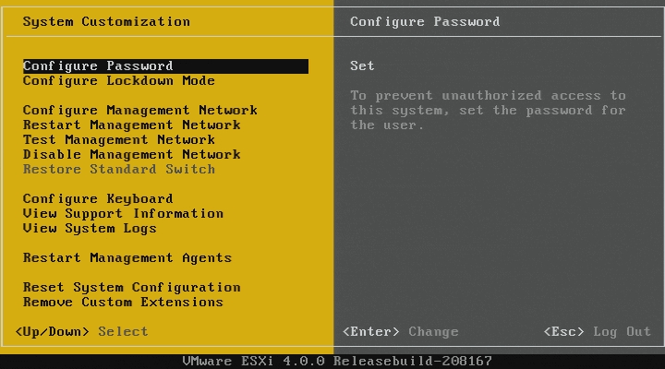Open Configure Management Network
Viewport: 665px width, 369px height.
pos(139,111)
